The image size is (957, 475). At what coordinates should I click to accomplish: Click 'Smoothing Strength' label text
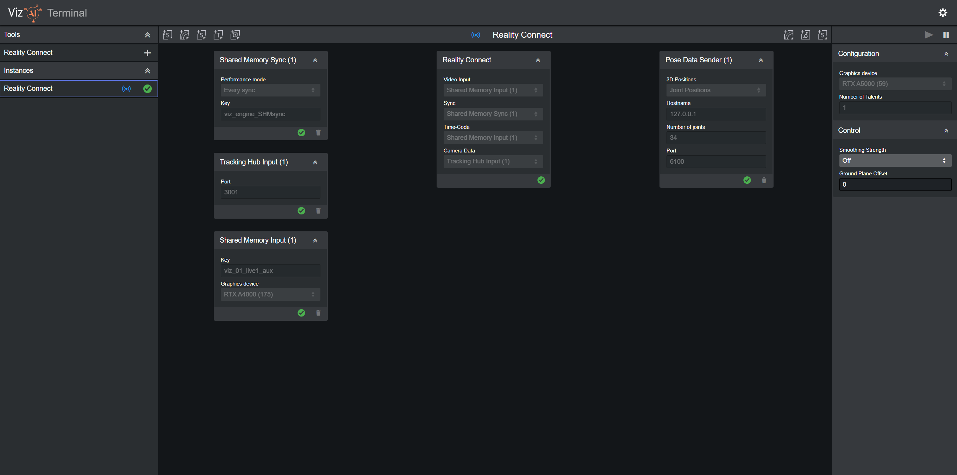pos(862,150)
